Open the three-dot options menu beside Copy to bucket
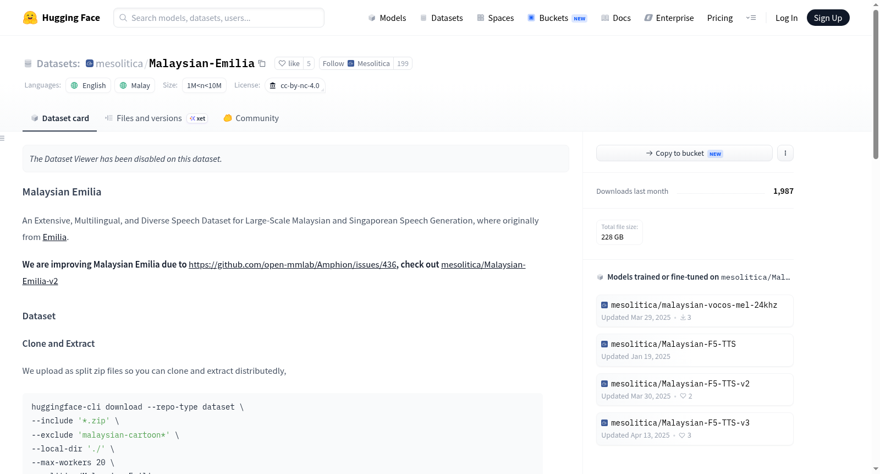Viewport: 880px width, 474px height. point(785,153)
